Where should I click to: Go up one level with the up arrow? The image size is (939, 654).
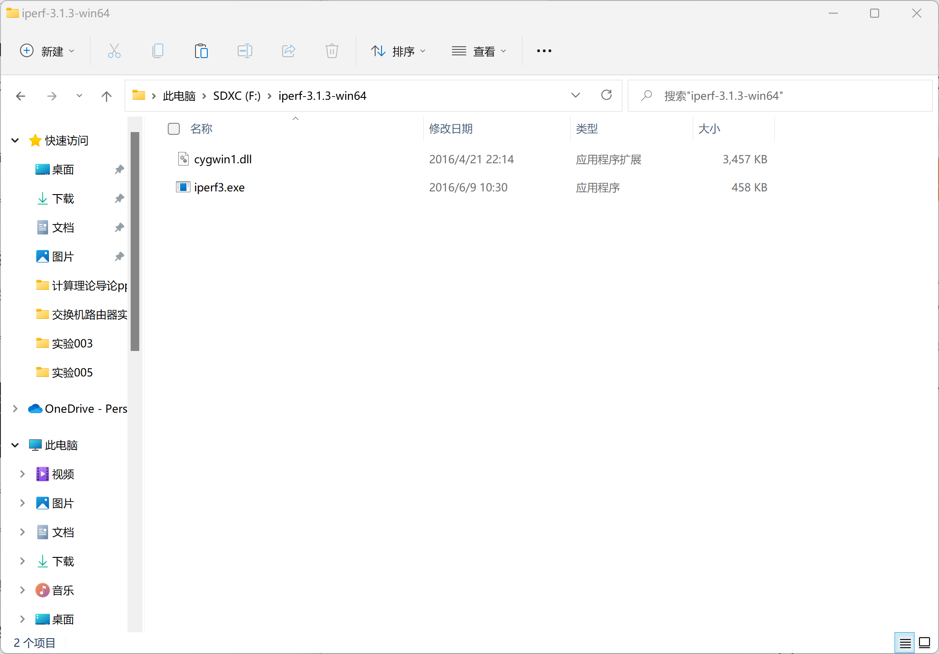(x=106, y=96)
